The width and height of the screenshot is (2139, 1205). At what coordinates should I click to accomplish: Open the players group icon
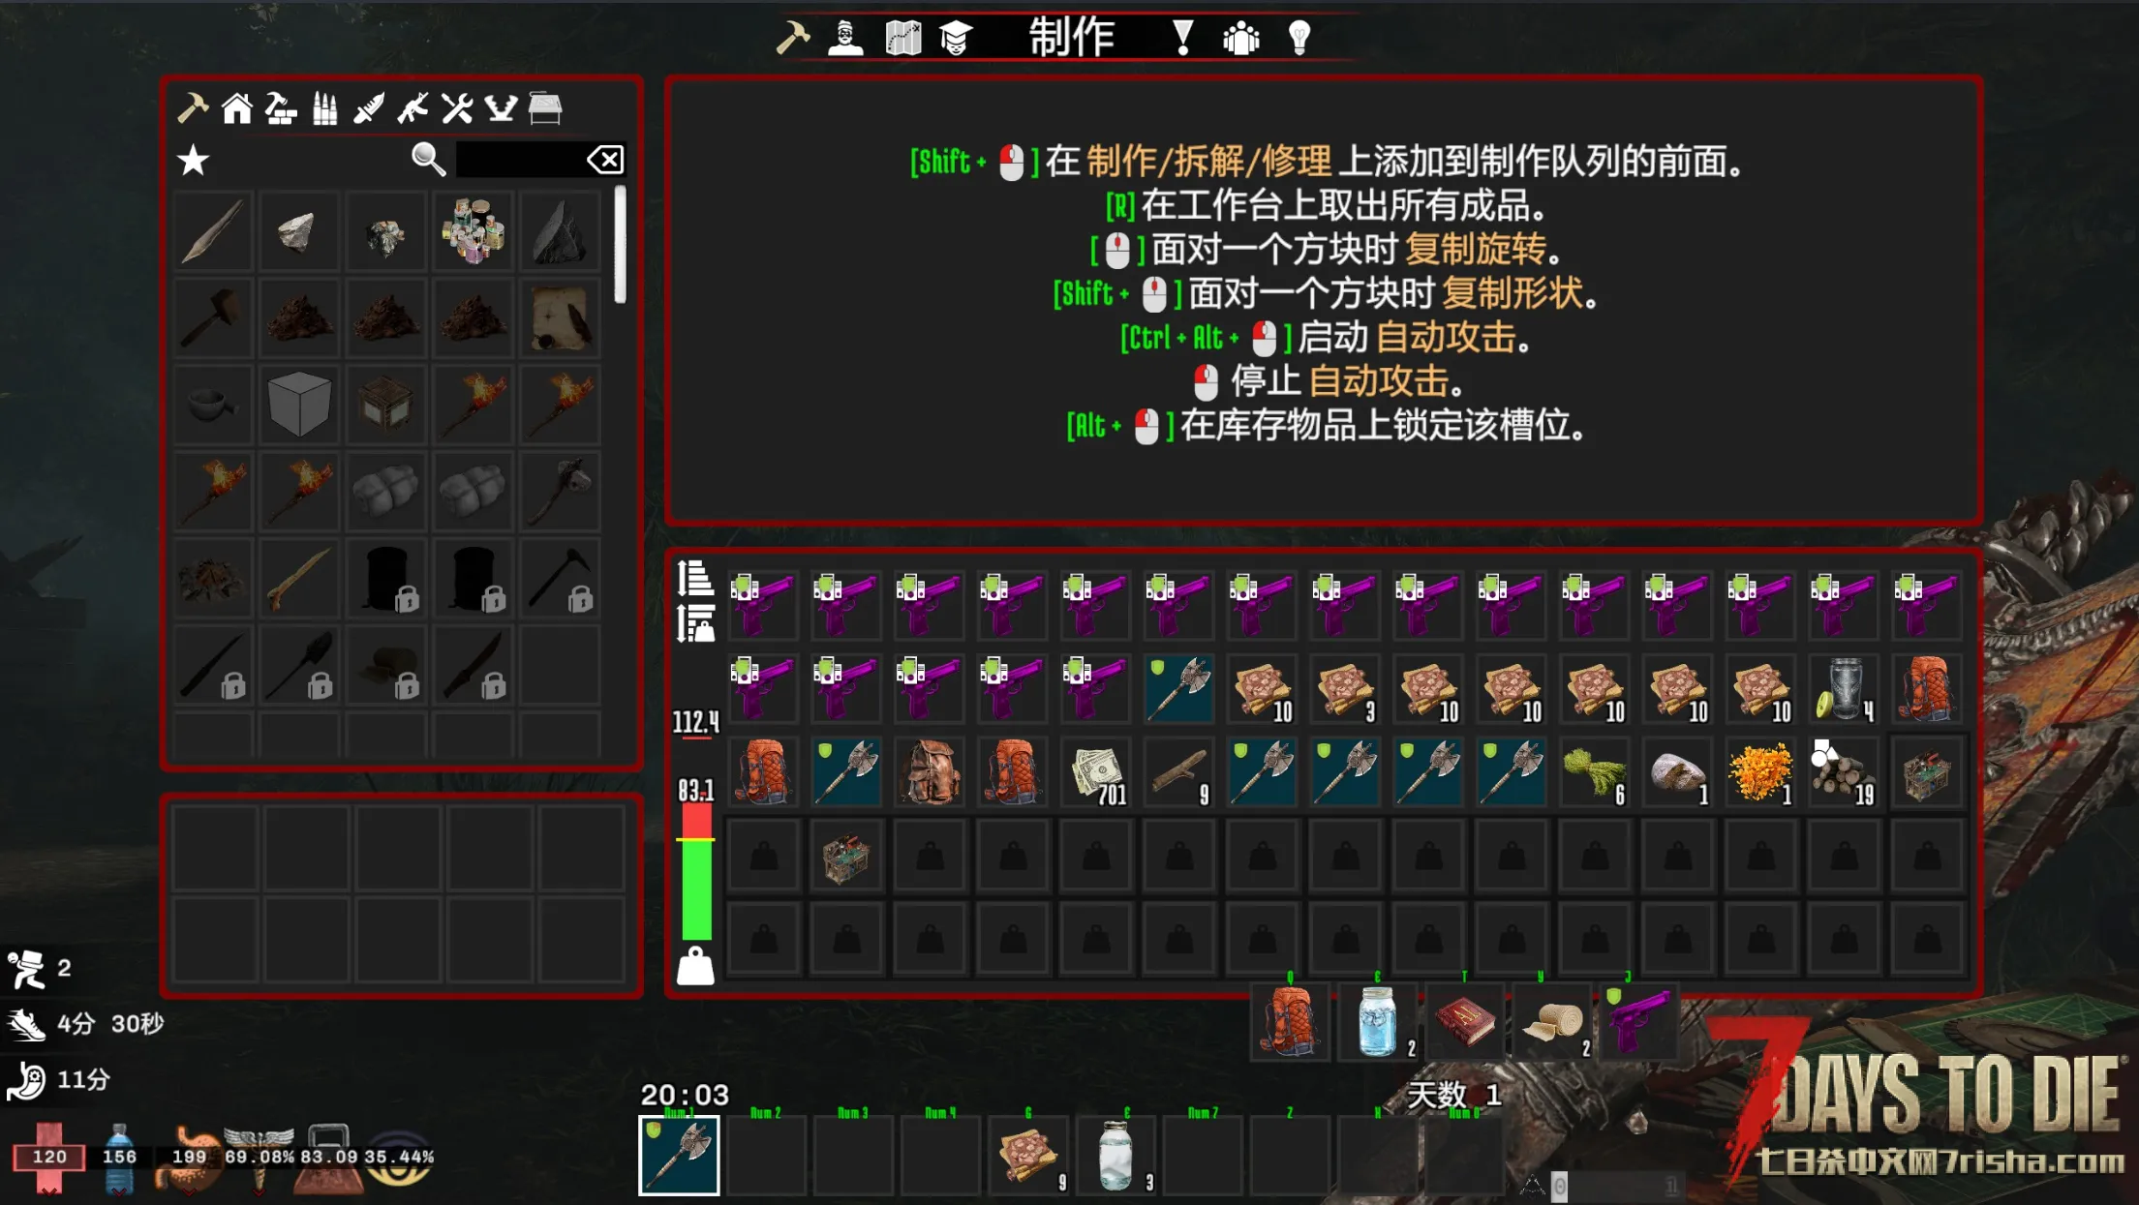tap(1240, 39)
